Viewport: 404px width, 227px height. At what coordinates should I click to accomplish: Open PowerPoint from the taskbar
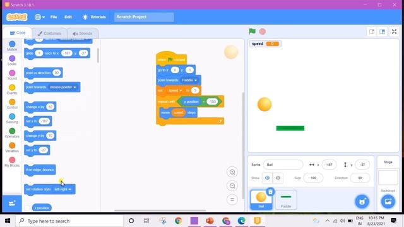[210, 221]
